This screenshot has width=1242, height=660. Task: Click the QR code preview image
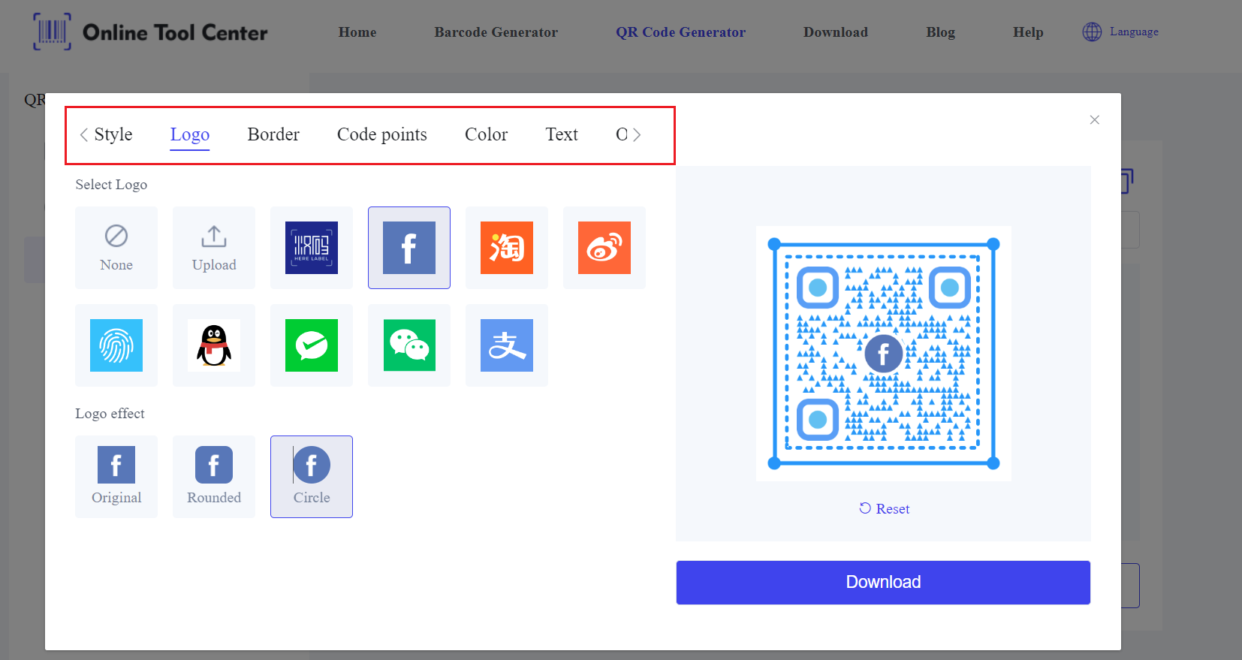884,354
